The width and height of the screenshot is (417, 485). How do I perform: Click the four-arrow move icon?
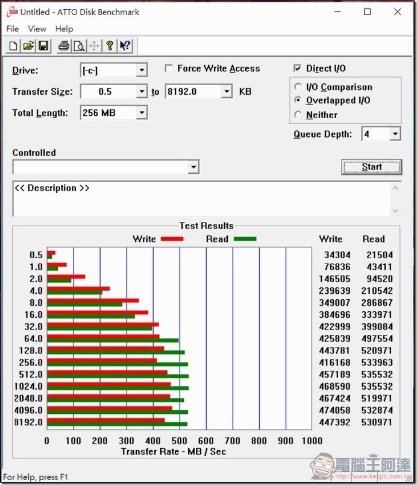pos(94,46)
